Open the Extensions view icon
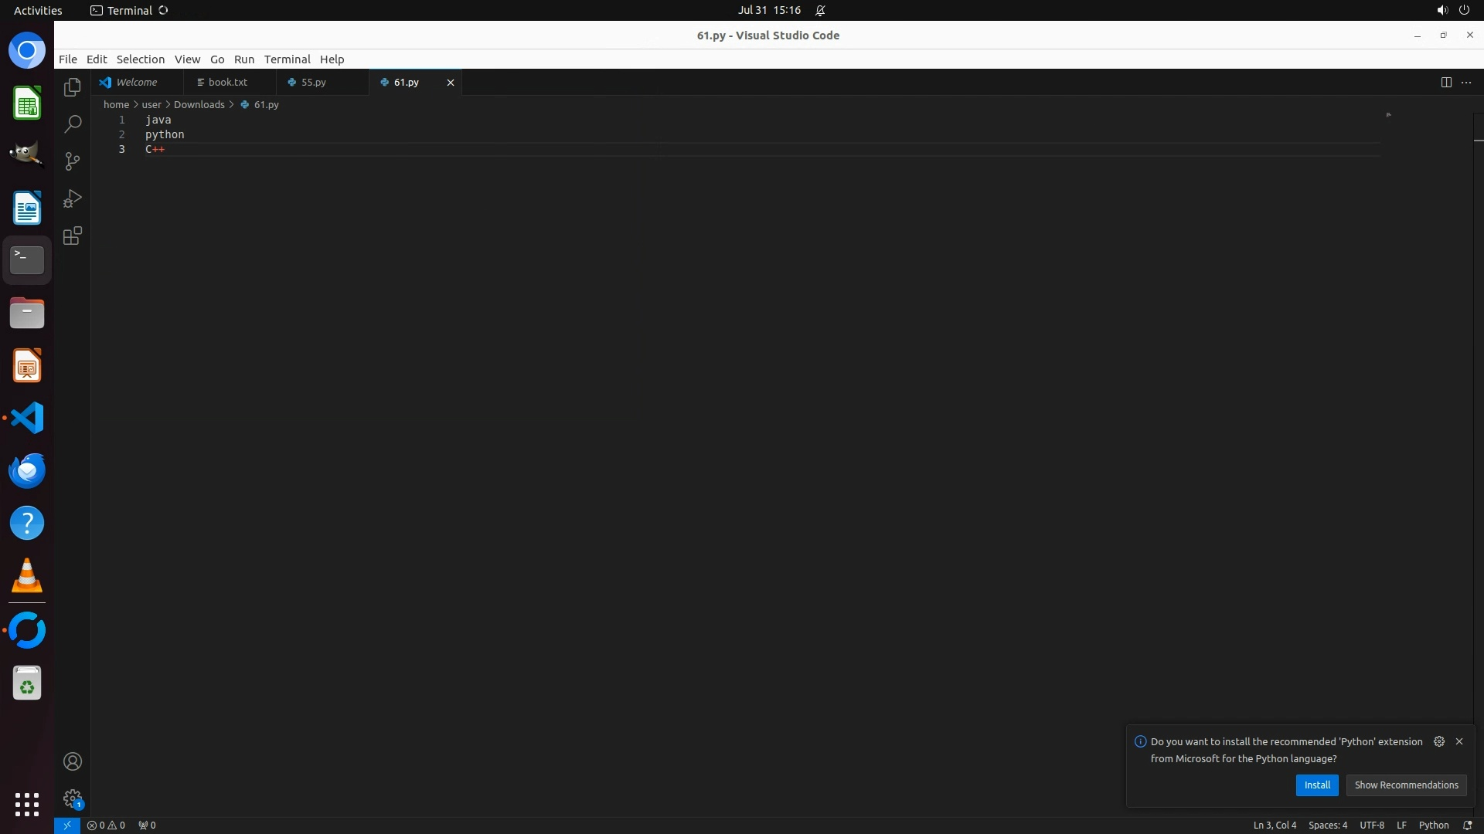Image resolution: width=1484 pixels, height=834 pixels. [73, 236]
